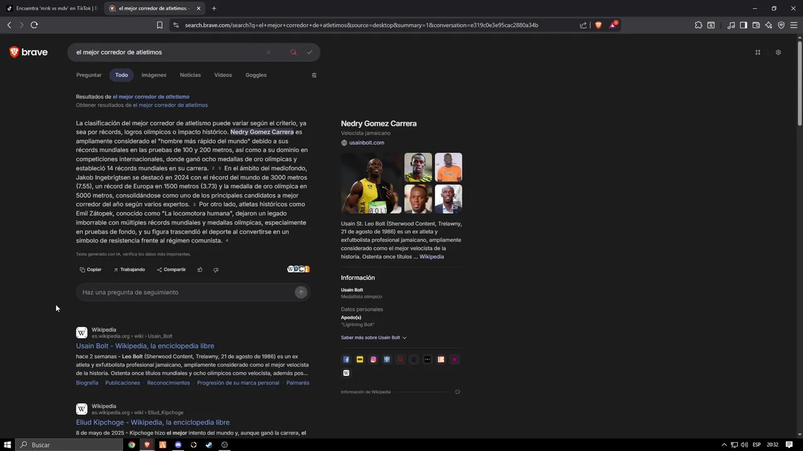Show hidden system tray icons chevron
The image size is (803, 451).
[x=724, y=445]
